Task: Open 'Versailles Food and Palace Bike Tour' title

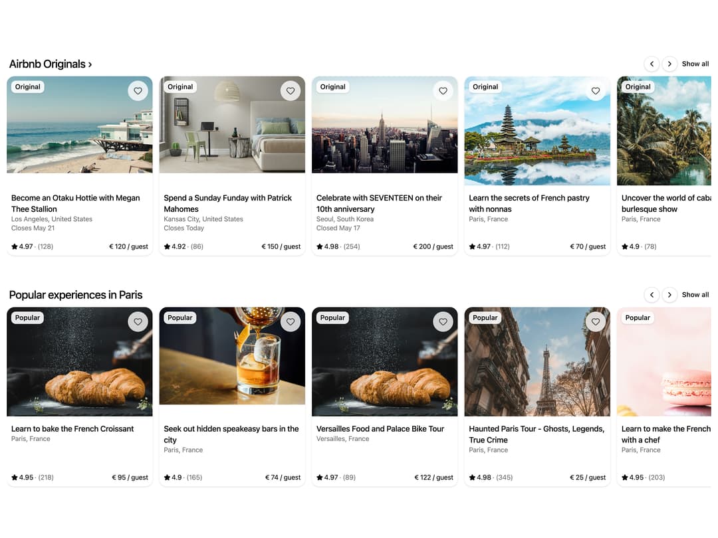Action: 380,428
